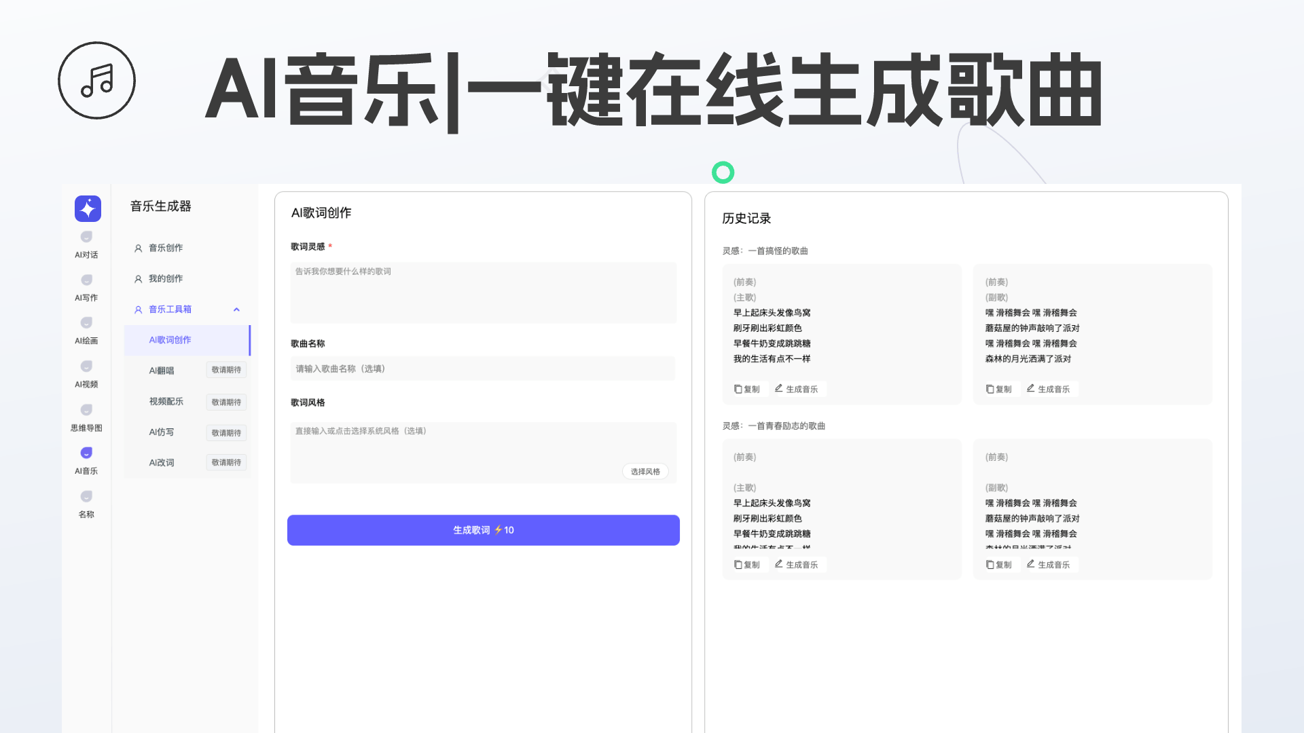This screenshot has width=1304, height=733.
Task: Select the AI歌词创作 tab
Action: pyautogui.click(x=170, y=339)
